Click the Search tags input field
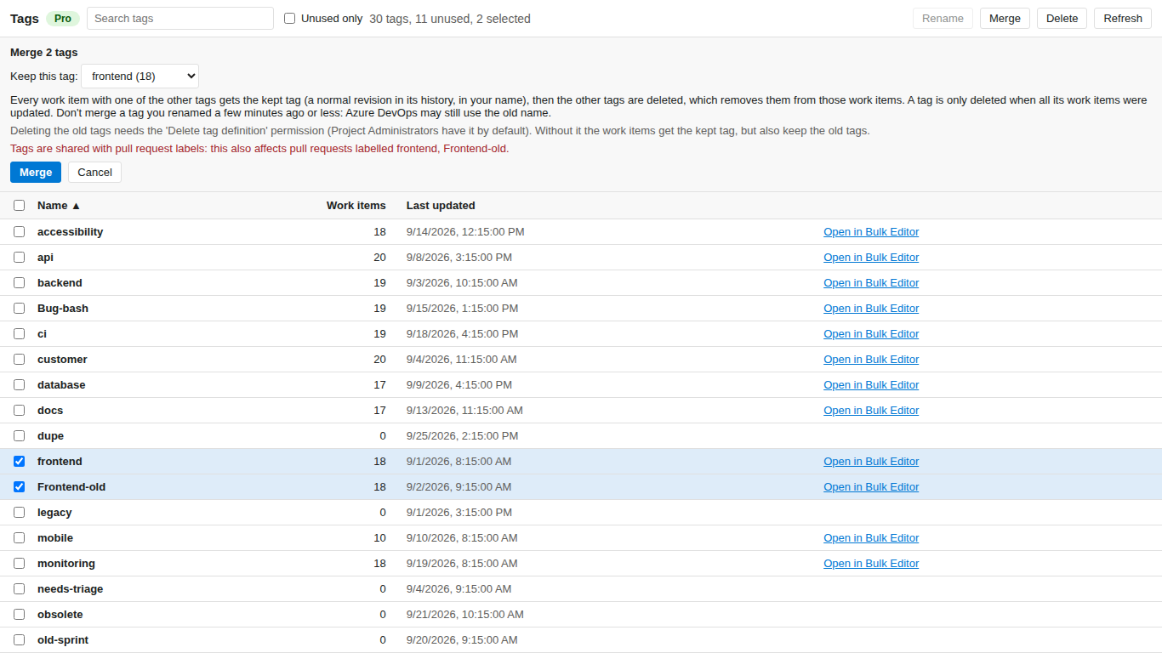Screen dimensions: 1162x653 [x=180, y=19]
